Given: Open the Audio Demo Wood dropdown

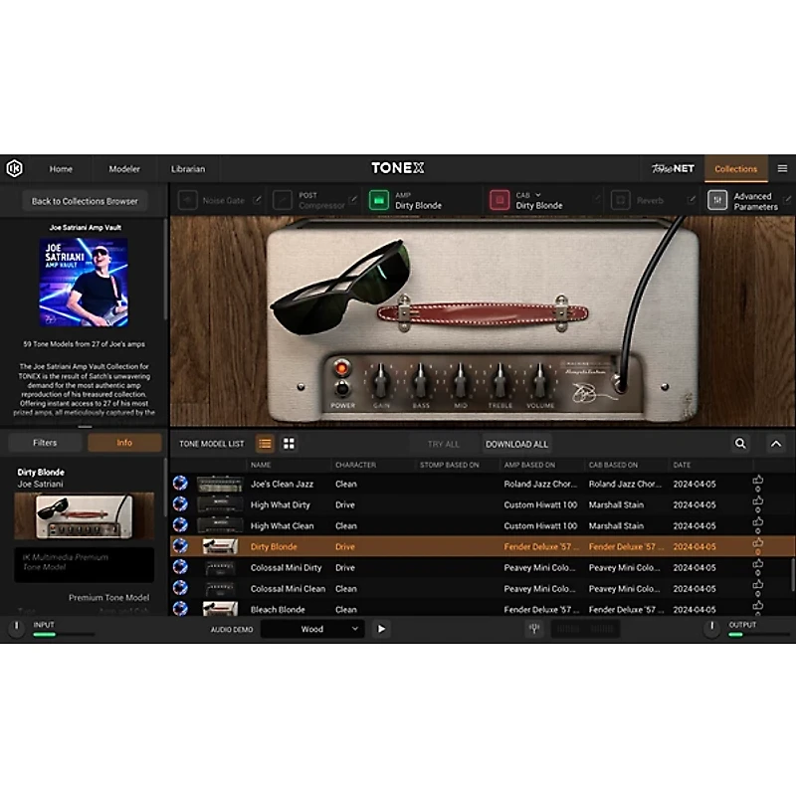Looking at the screenshot, I should click(312, 629).
